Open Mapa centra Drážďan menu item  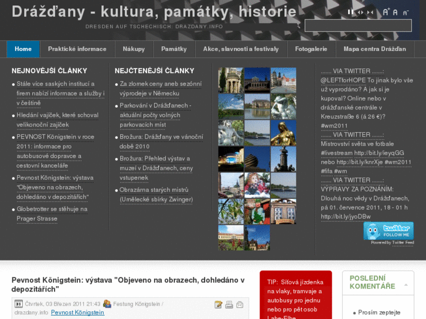[374, 49]
